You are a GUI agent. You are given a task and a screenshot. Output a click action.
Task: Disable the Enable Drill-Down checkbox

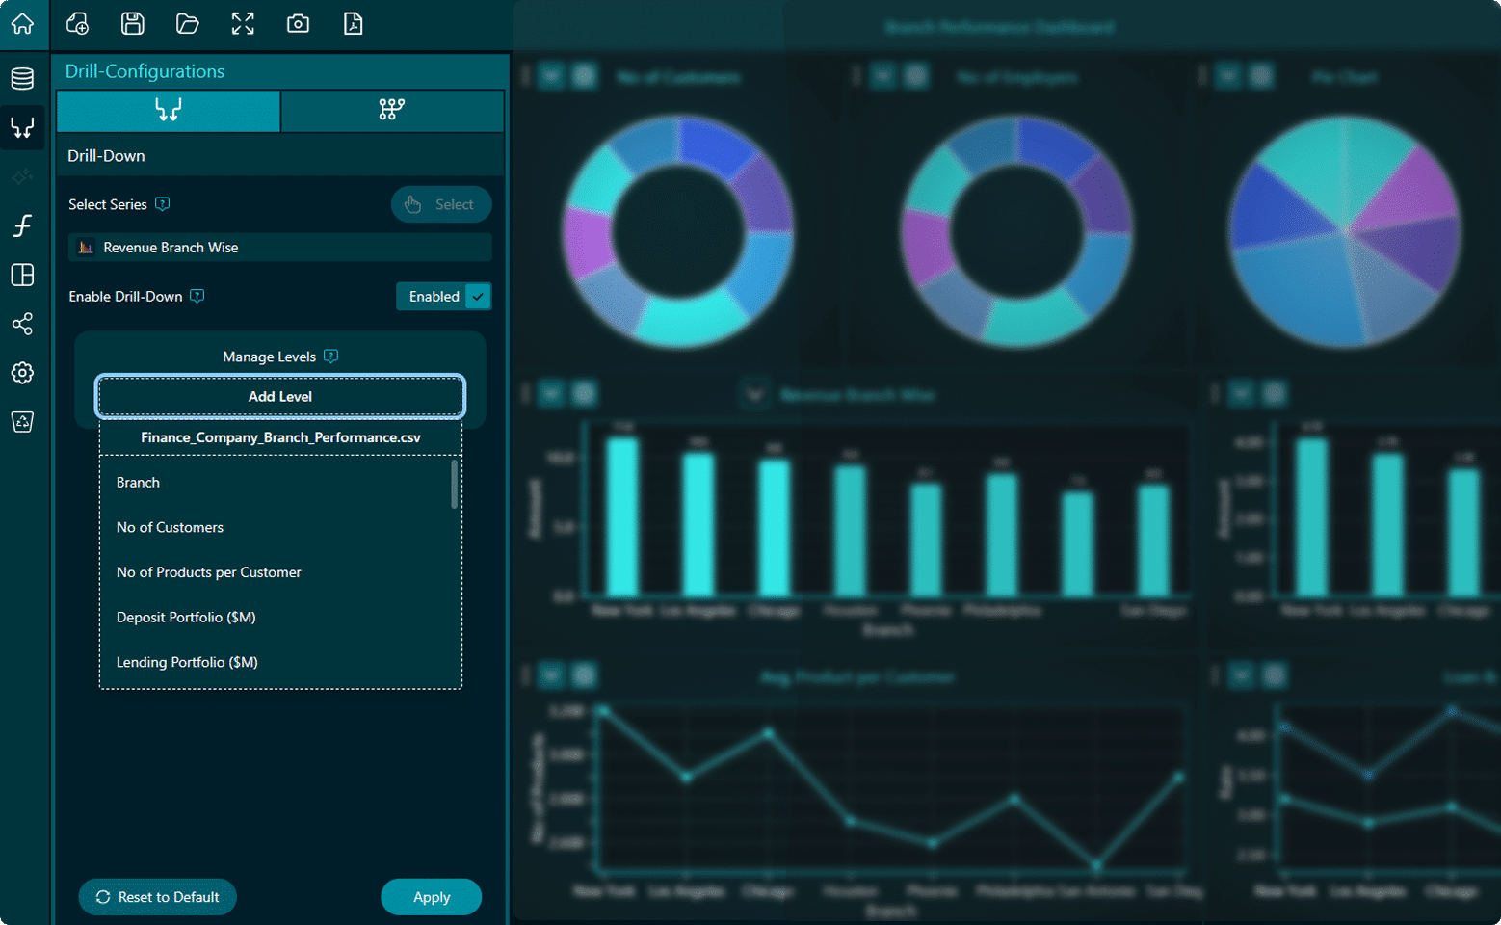(x=478, y=297)
